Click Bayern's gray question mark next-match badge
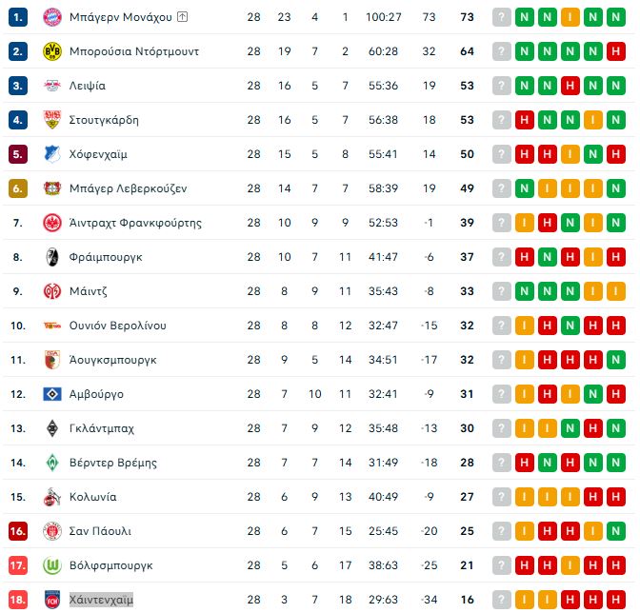640x613 pixels. pos(501,17)
